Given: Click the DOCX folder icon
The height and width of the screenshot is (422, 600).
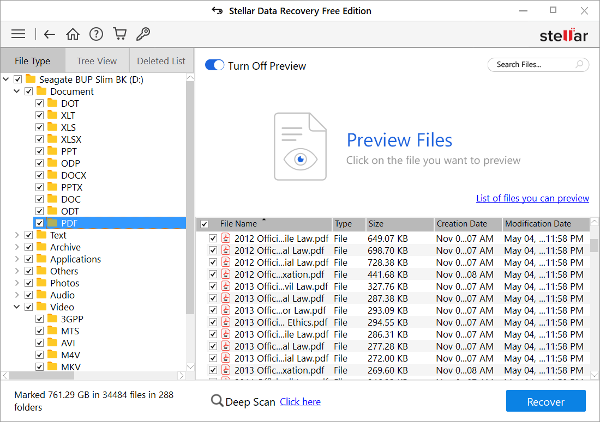Looking at the screenshot, I should tap(52, 175).
